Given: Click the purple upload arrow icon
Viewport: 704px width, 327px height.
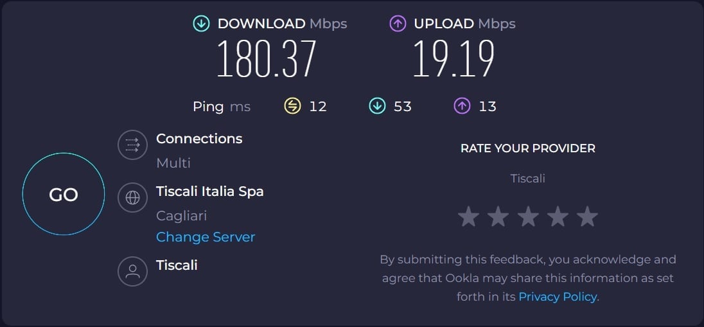Looking at the screenshot, I should (x=398, y=24).
